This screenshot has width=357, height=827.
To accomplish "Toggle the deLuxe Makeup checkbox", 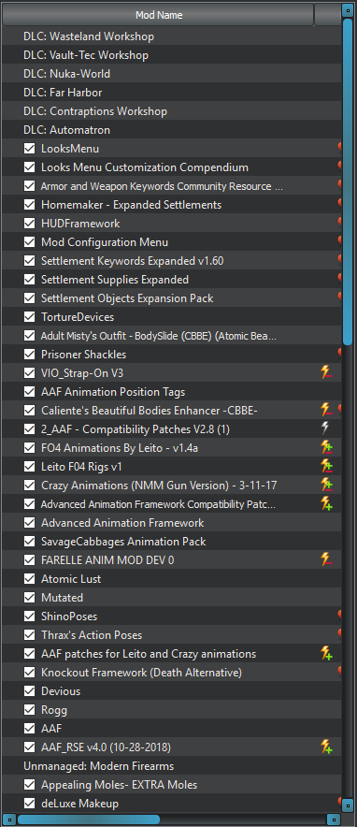I will [x=30, y=804].
